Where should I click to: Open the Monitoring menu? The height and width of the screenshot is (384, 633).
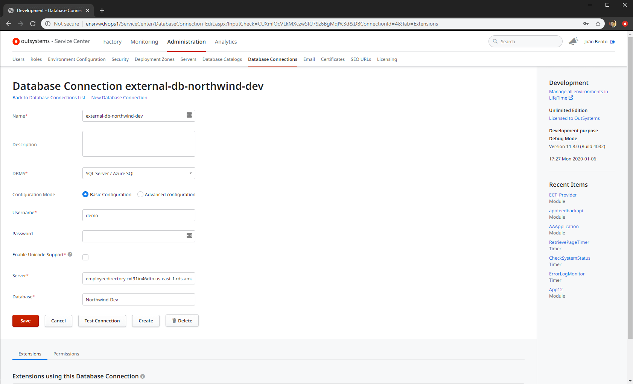[x=144, y=42]
